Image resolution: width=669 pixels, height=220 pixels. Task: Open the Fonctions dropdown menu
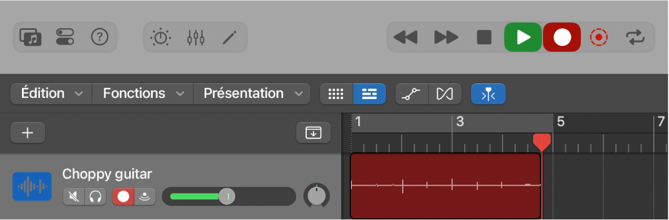click(143, 93)
